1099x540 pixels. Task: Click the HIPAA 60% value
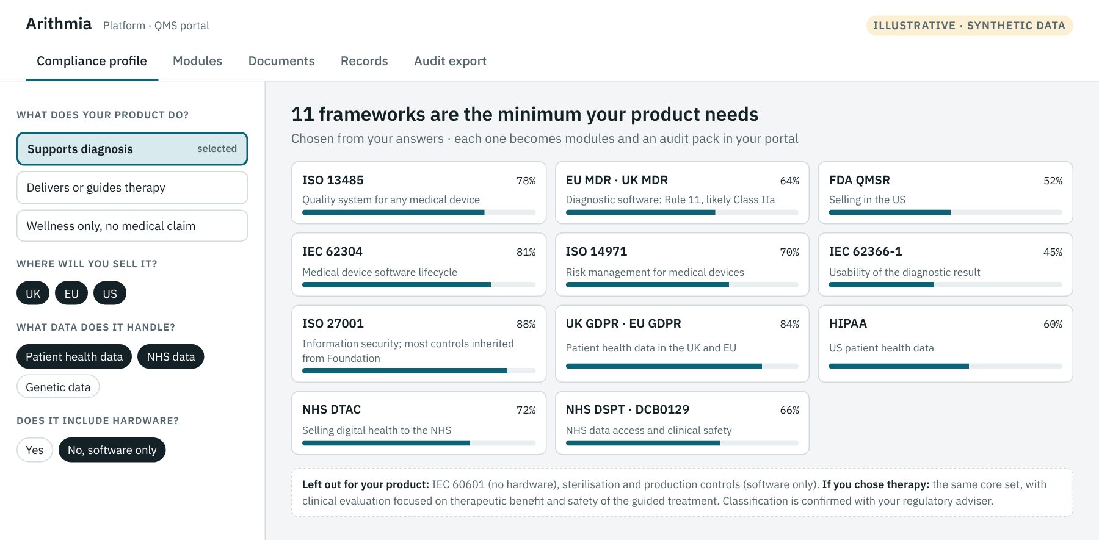click(1053, 324)
